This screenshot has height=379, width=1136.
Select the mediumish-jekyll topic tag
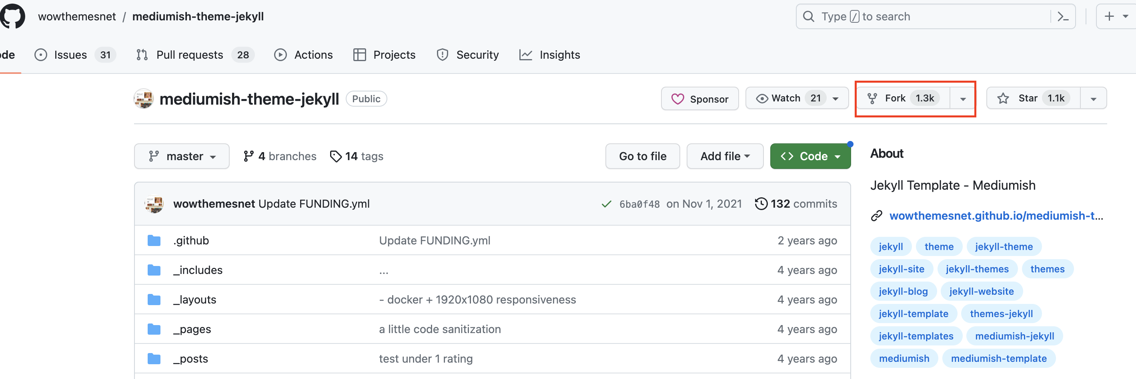coord(1014,336)
